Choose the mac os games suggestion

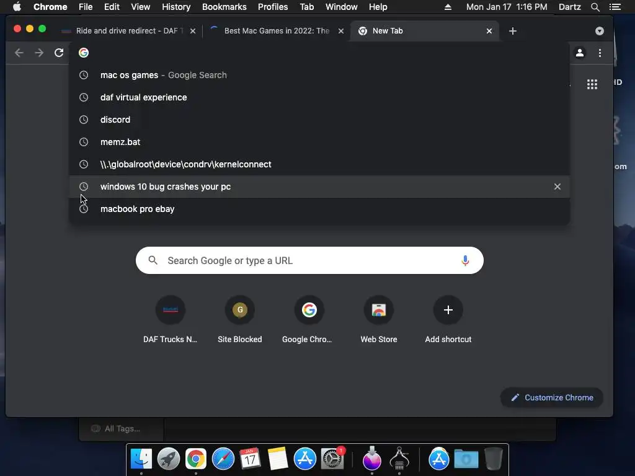point(319,75)
